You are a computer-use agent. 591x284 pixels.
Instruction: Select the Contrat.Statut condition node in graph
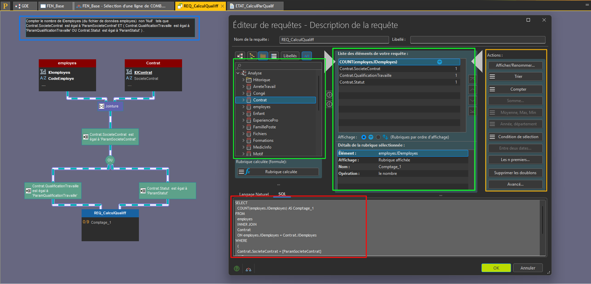[168, 191]
